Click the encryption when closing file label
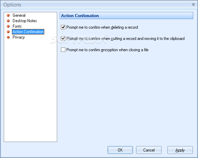Image resolution: width=198 pixels, height=158 pixels. pos(108,50)
